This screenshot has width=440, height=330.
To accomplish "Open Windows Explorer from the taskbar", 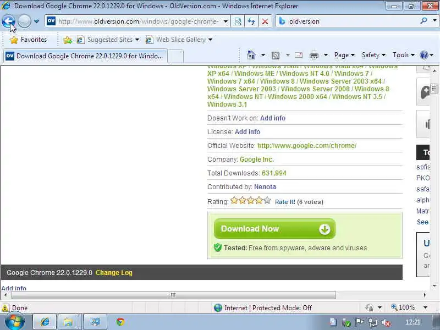I will (68, 322).
